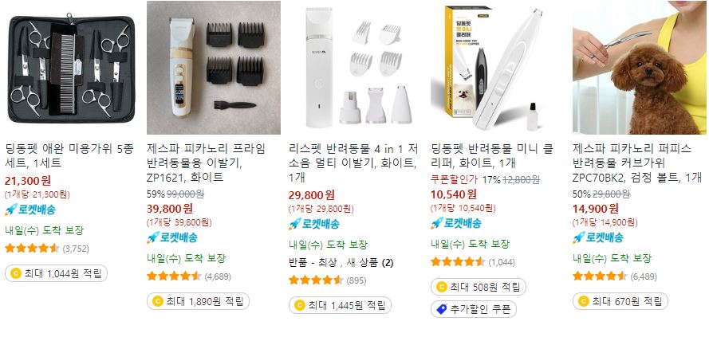Click the blue tag icon on 추가할인 쿠폰
The image size is (709, 341).
click(x=442, y=309)
